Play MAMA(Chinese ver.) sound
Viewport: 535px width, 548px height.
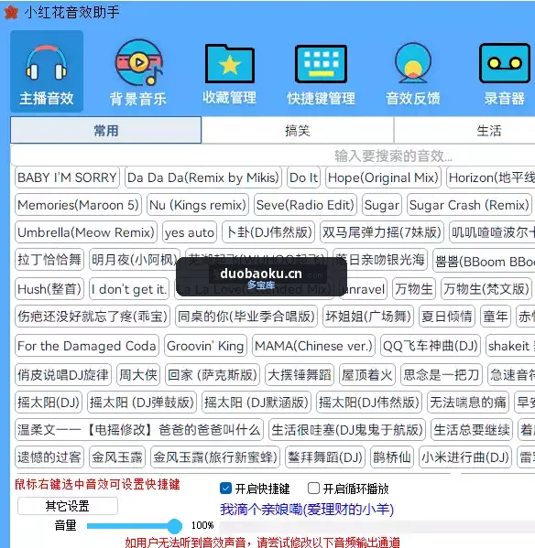tap(313, 346)
